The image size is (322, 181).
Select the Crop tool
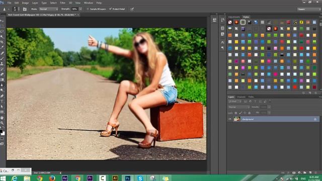pyautogui.click(x=2, y=42)
